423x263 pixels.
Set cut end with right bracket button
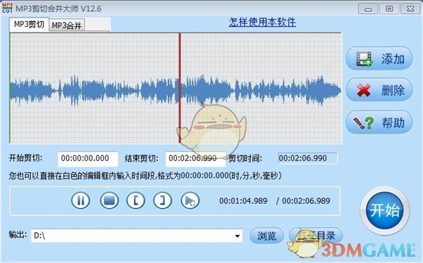[x=162, y=200]
